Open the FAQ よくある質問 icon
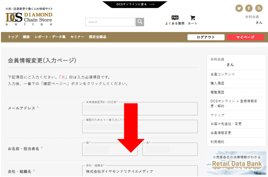Screen dimensions: 268x177 pos(175,20)
